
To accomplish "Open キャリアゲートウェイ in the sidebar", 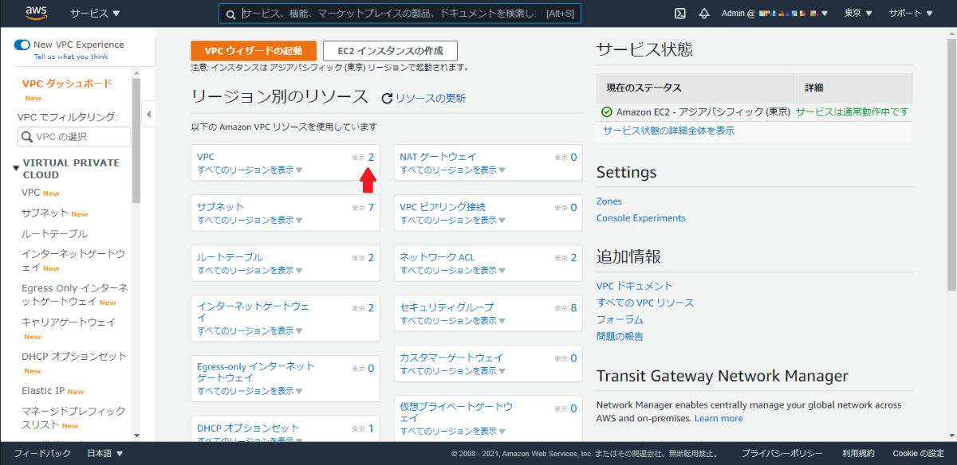I will pos(69,322).
